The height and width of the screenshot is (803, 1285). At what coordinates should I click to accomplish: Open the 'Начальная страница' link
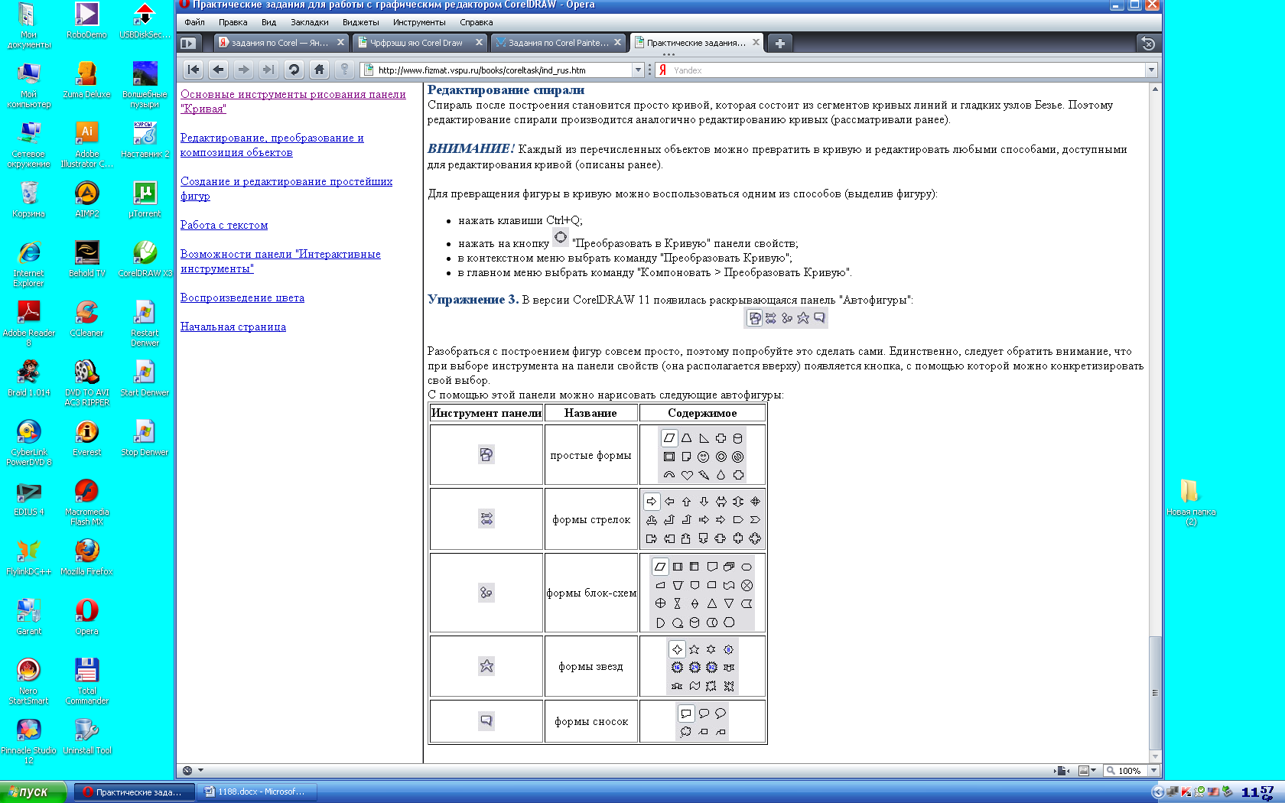(233, 327)
